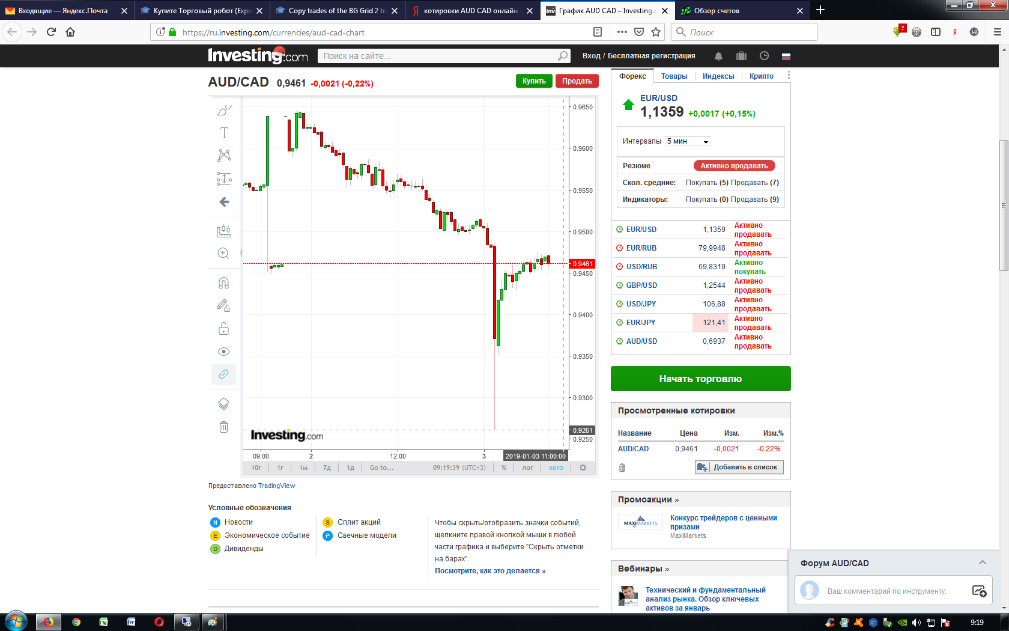Open the GBP/USD quote row link

click(642, 285)
